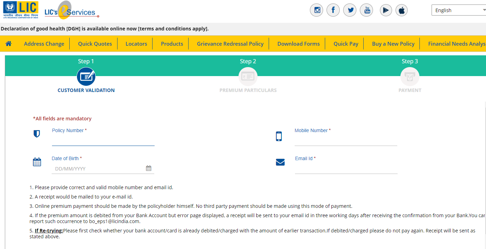Viewport: 486px width, 249px height.
Task: Click the Customer Validation step icon
Action: click(86, 77)
